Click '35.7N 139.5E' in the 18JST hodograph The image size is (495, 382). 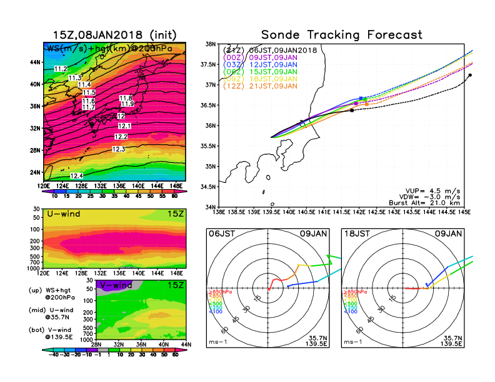451,341
